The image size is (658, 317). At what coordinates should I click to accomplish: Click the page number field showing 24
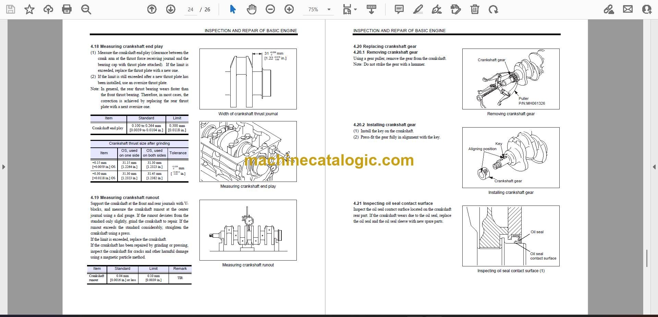click(191, 10)
